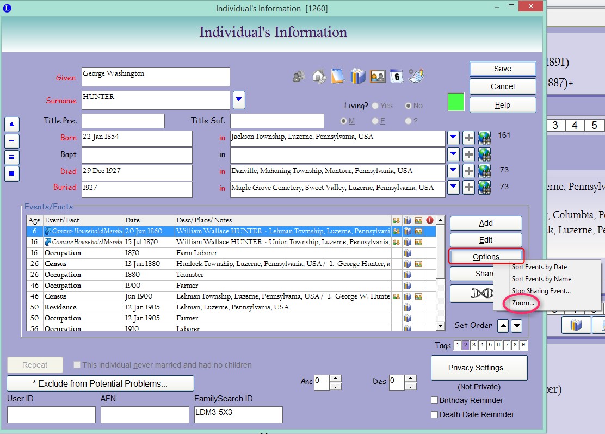Click the events list scrollbar up arrow
Screen dimensions: 605x434
click(x=440, y=220)
